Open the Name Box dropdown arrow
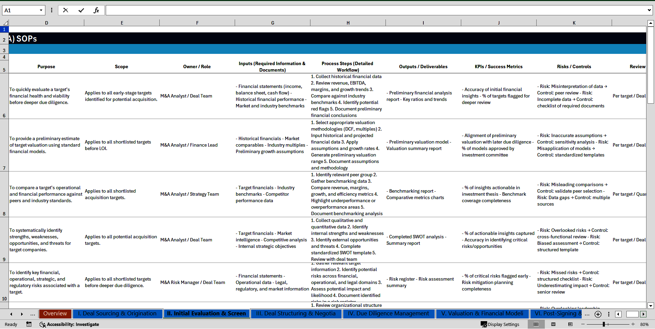 click(x=41, y=10)
